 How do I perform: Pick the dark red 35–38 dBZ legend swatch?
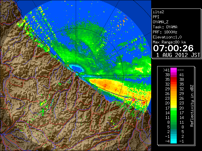tap(174, 79)
